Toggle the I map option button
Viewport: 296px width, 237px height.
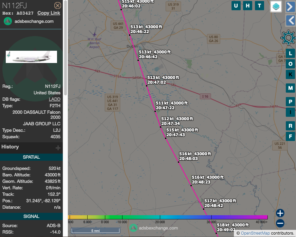290,112
